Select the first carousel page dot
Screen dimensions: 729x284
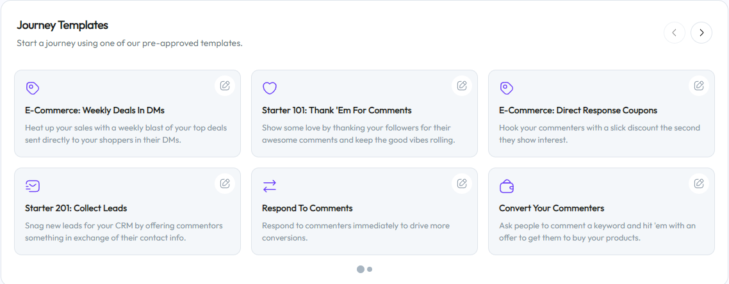point(361,269)
